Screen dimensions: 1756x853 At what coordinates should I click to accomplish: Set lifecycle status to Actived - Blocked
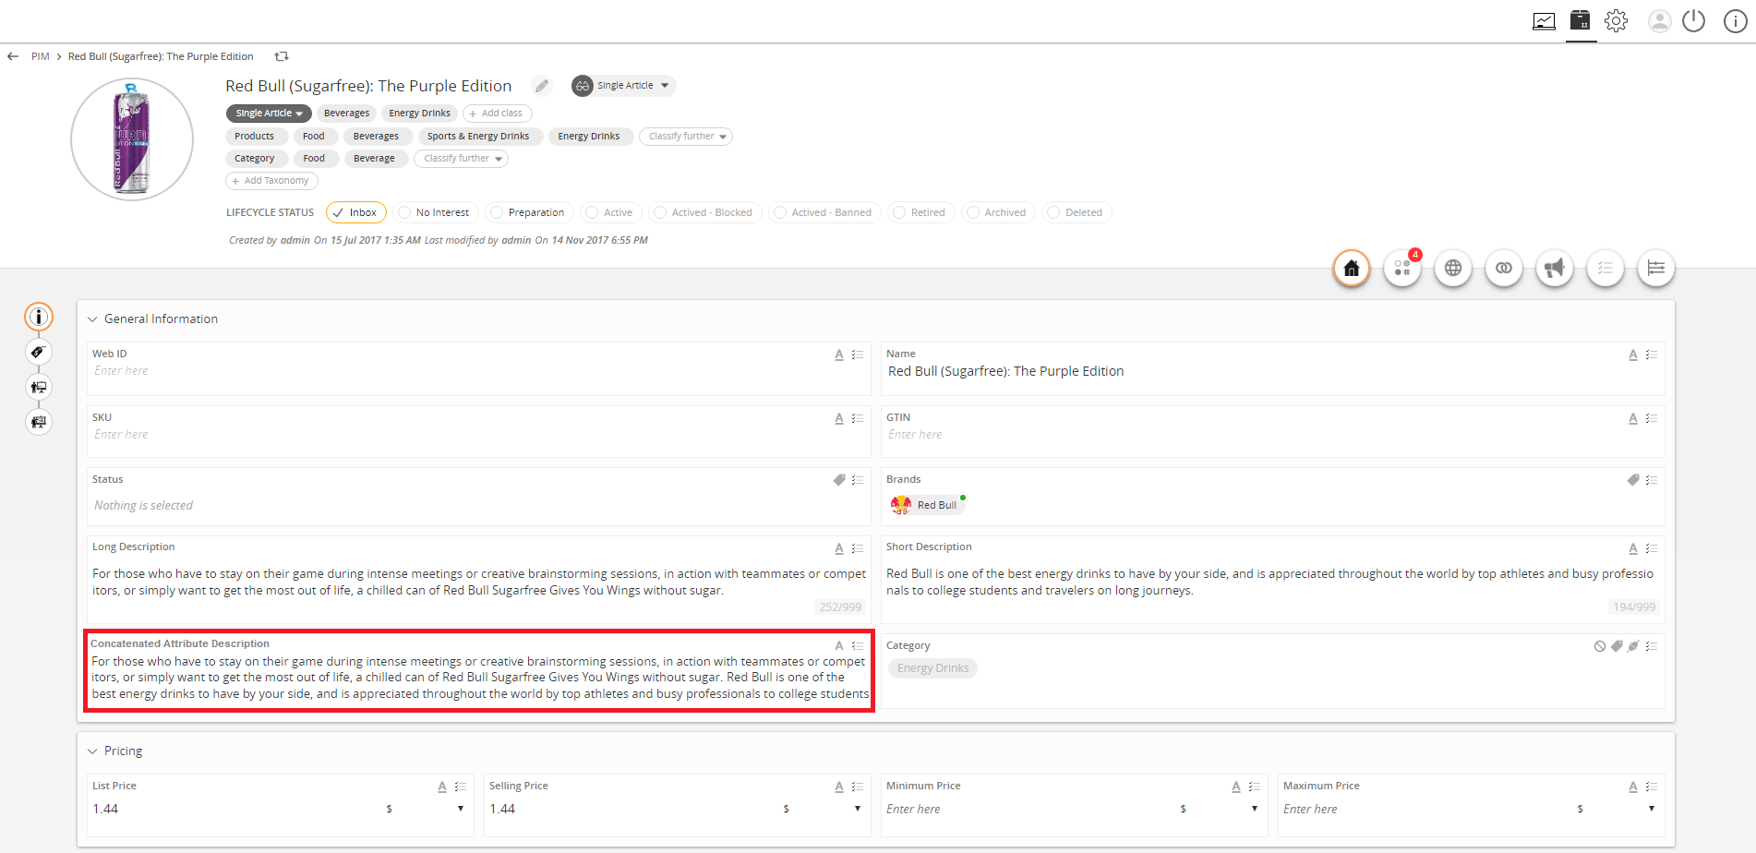point(705,212)
